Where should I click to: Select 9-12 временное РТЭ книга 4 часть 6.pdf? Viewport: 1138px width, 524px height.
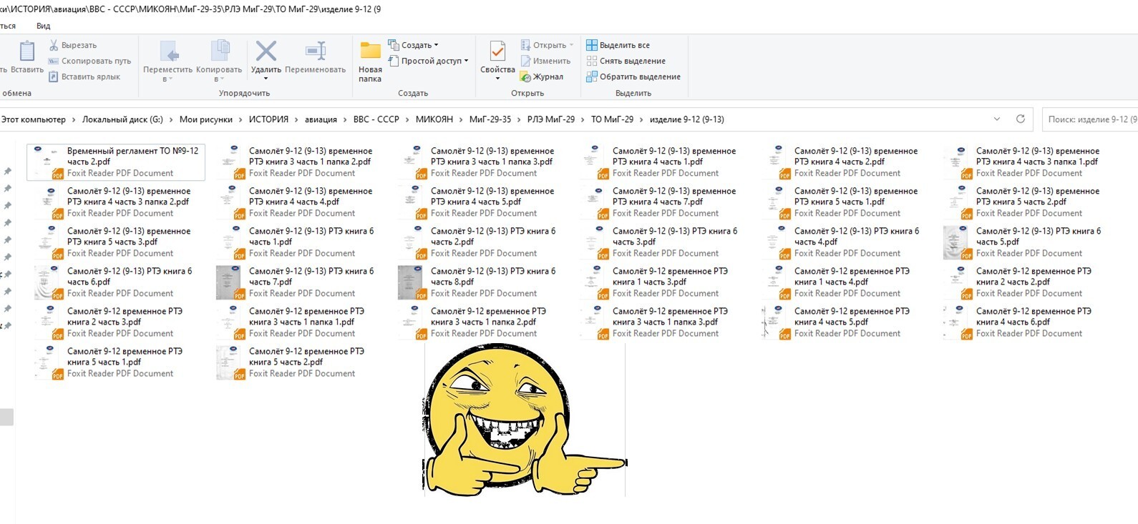click(x=1026, y=322)
